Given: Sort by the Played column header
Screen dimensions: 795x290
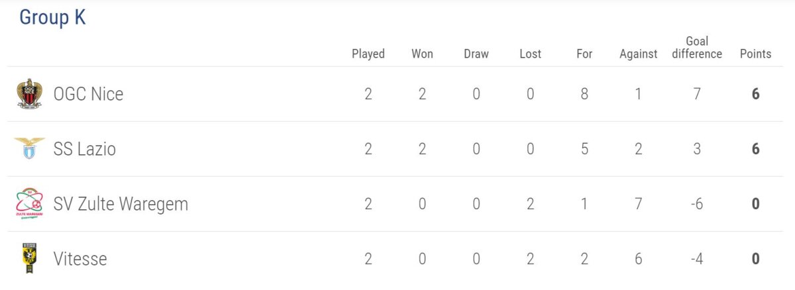Looking at the screenshot, I should click(368, 54).
